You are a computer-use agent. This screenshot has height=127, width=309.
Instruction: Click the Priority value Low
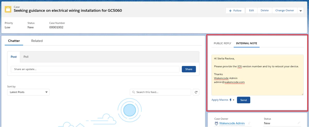pyautogui.click(x=7, y=27)
